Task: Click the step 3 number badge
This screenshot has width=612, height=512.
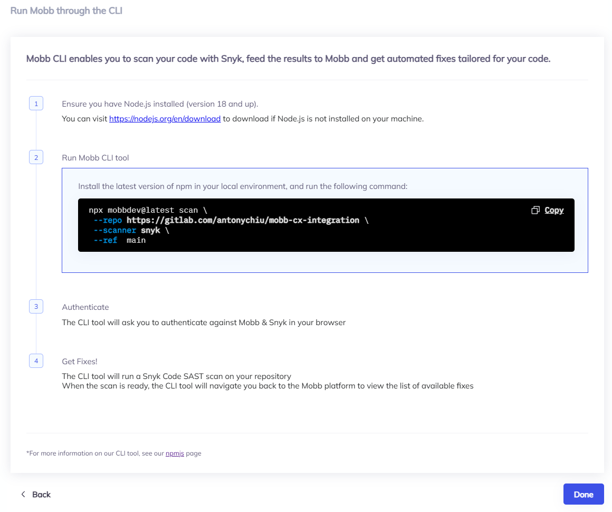Action: coord(36,307)
